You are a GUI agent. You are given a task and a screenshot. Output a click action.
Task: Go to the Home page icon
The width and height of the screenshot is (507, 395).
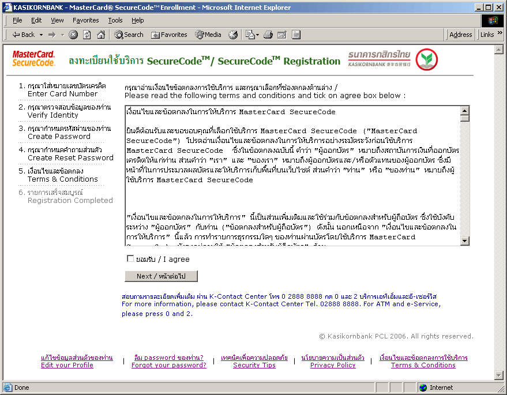click(101, 35)
